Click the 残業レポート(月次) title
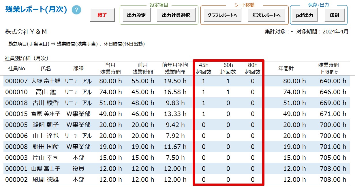This screenshot has width=355, height=187. click(36, 10)
